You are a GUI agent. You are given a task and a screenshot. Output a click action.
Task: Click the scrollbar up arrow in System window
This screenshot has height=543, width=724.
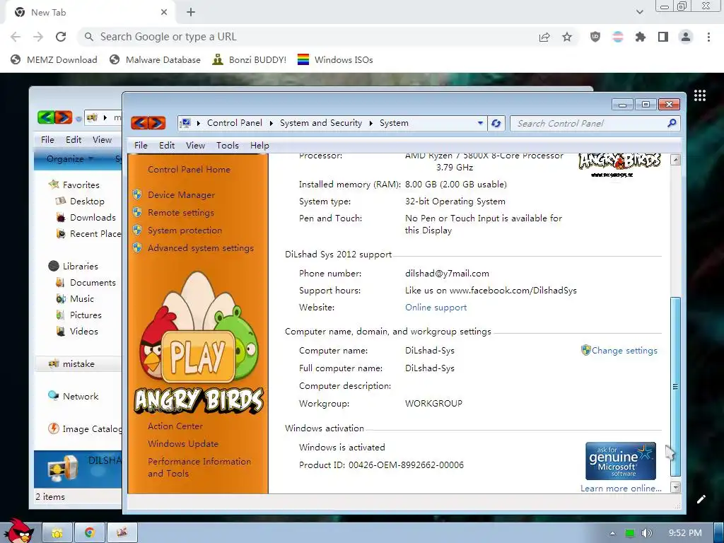coord(675,160)
